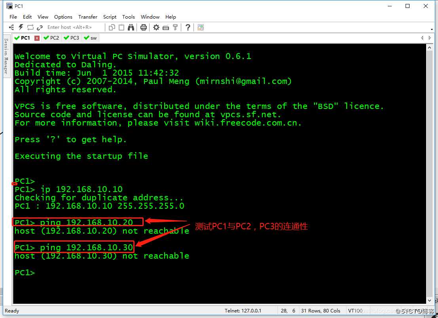Click the 'Dedicated to Daling.' line

[x=66, y=65]
